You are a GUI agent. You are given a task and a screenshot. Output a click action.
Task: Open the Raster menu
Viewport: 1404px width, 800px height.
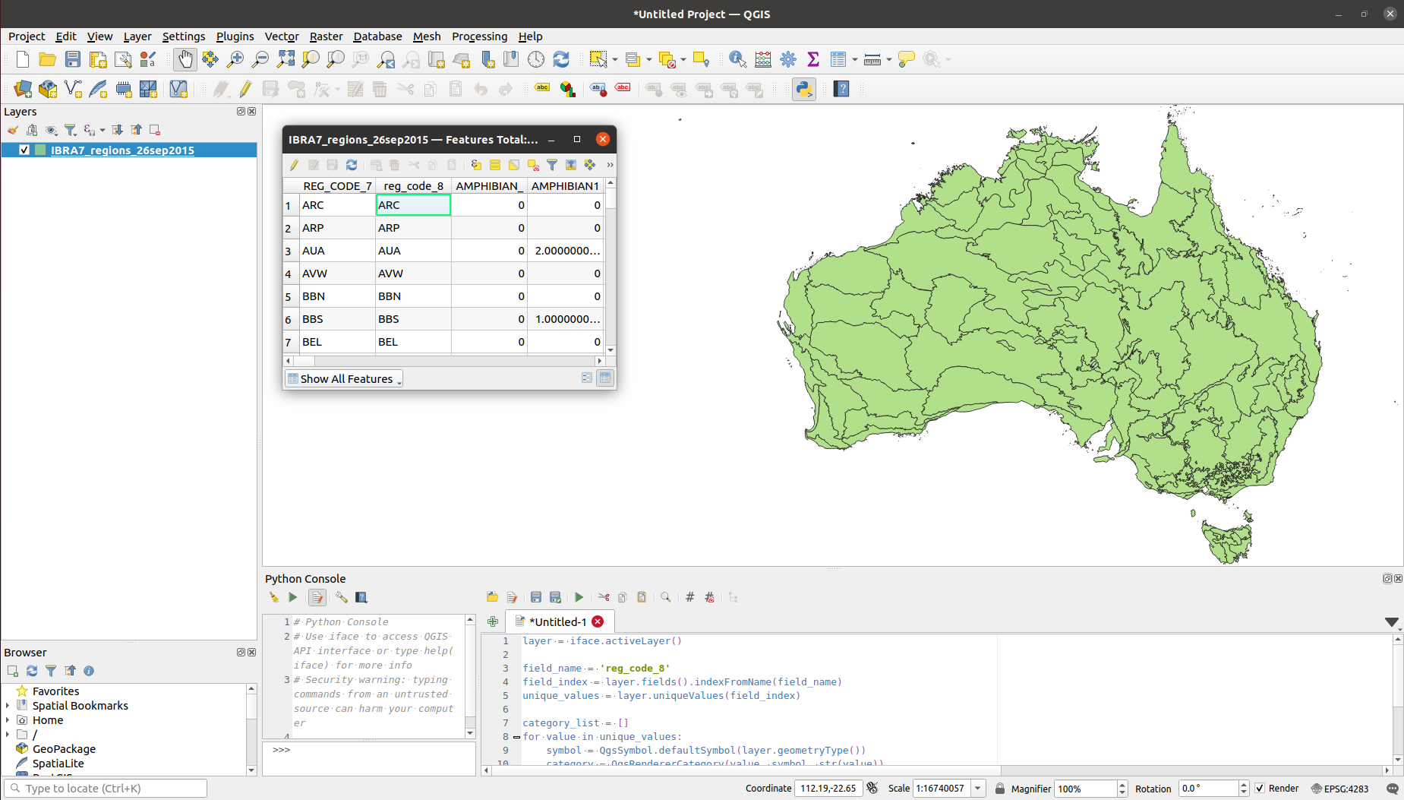point(326,36)
